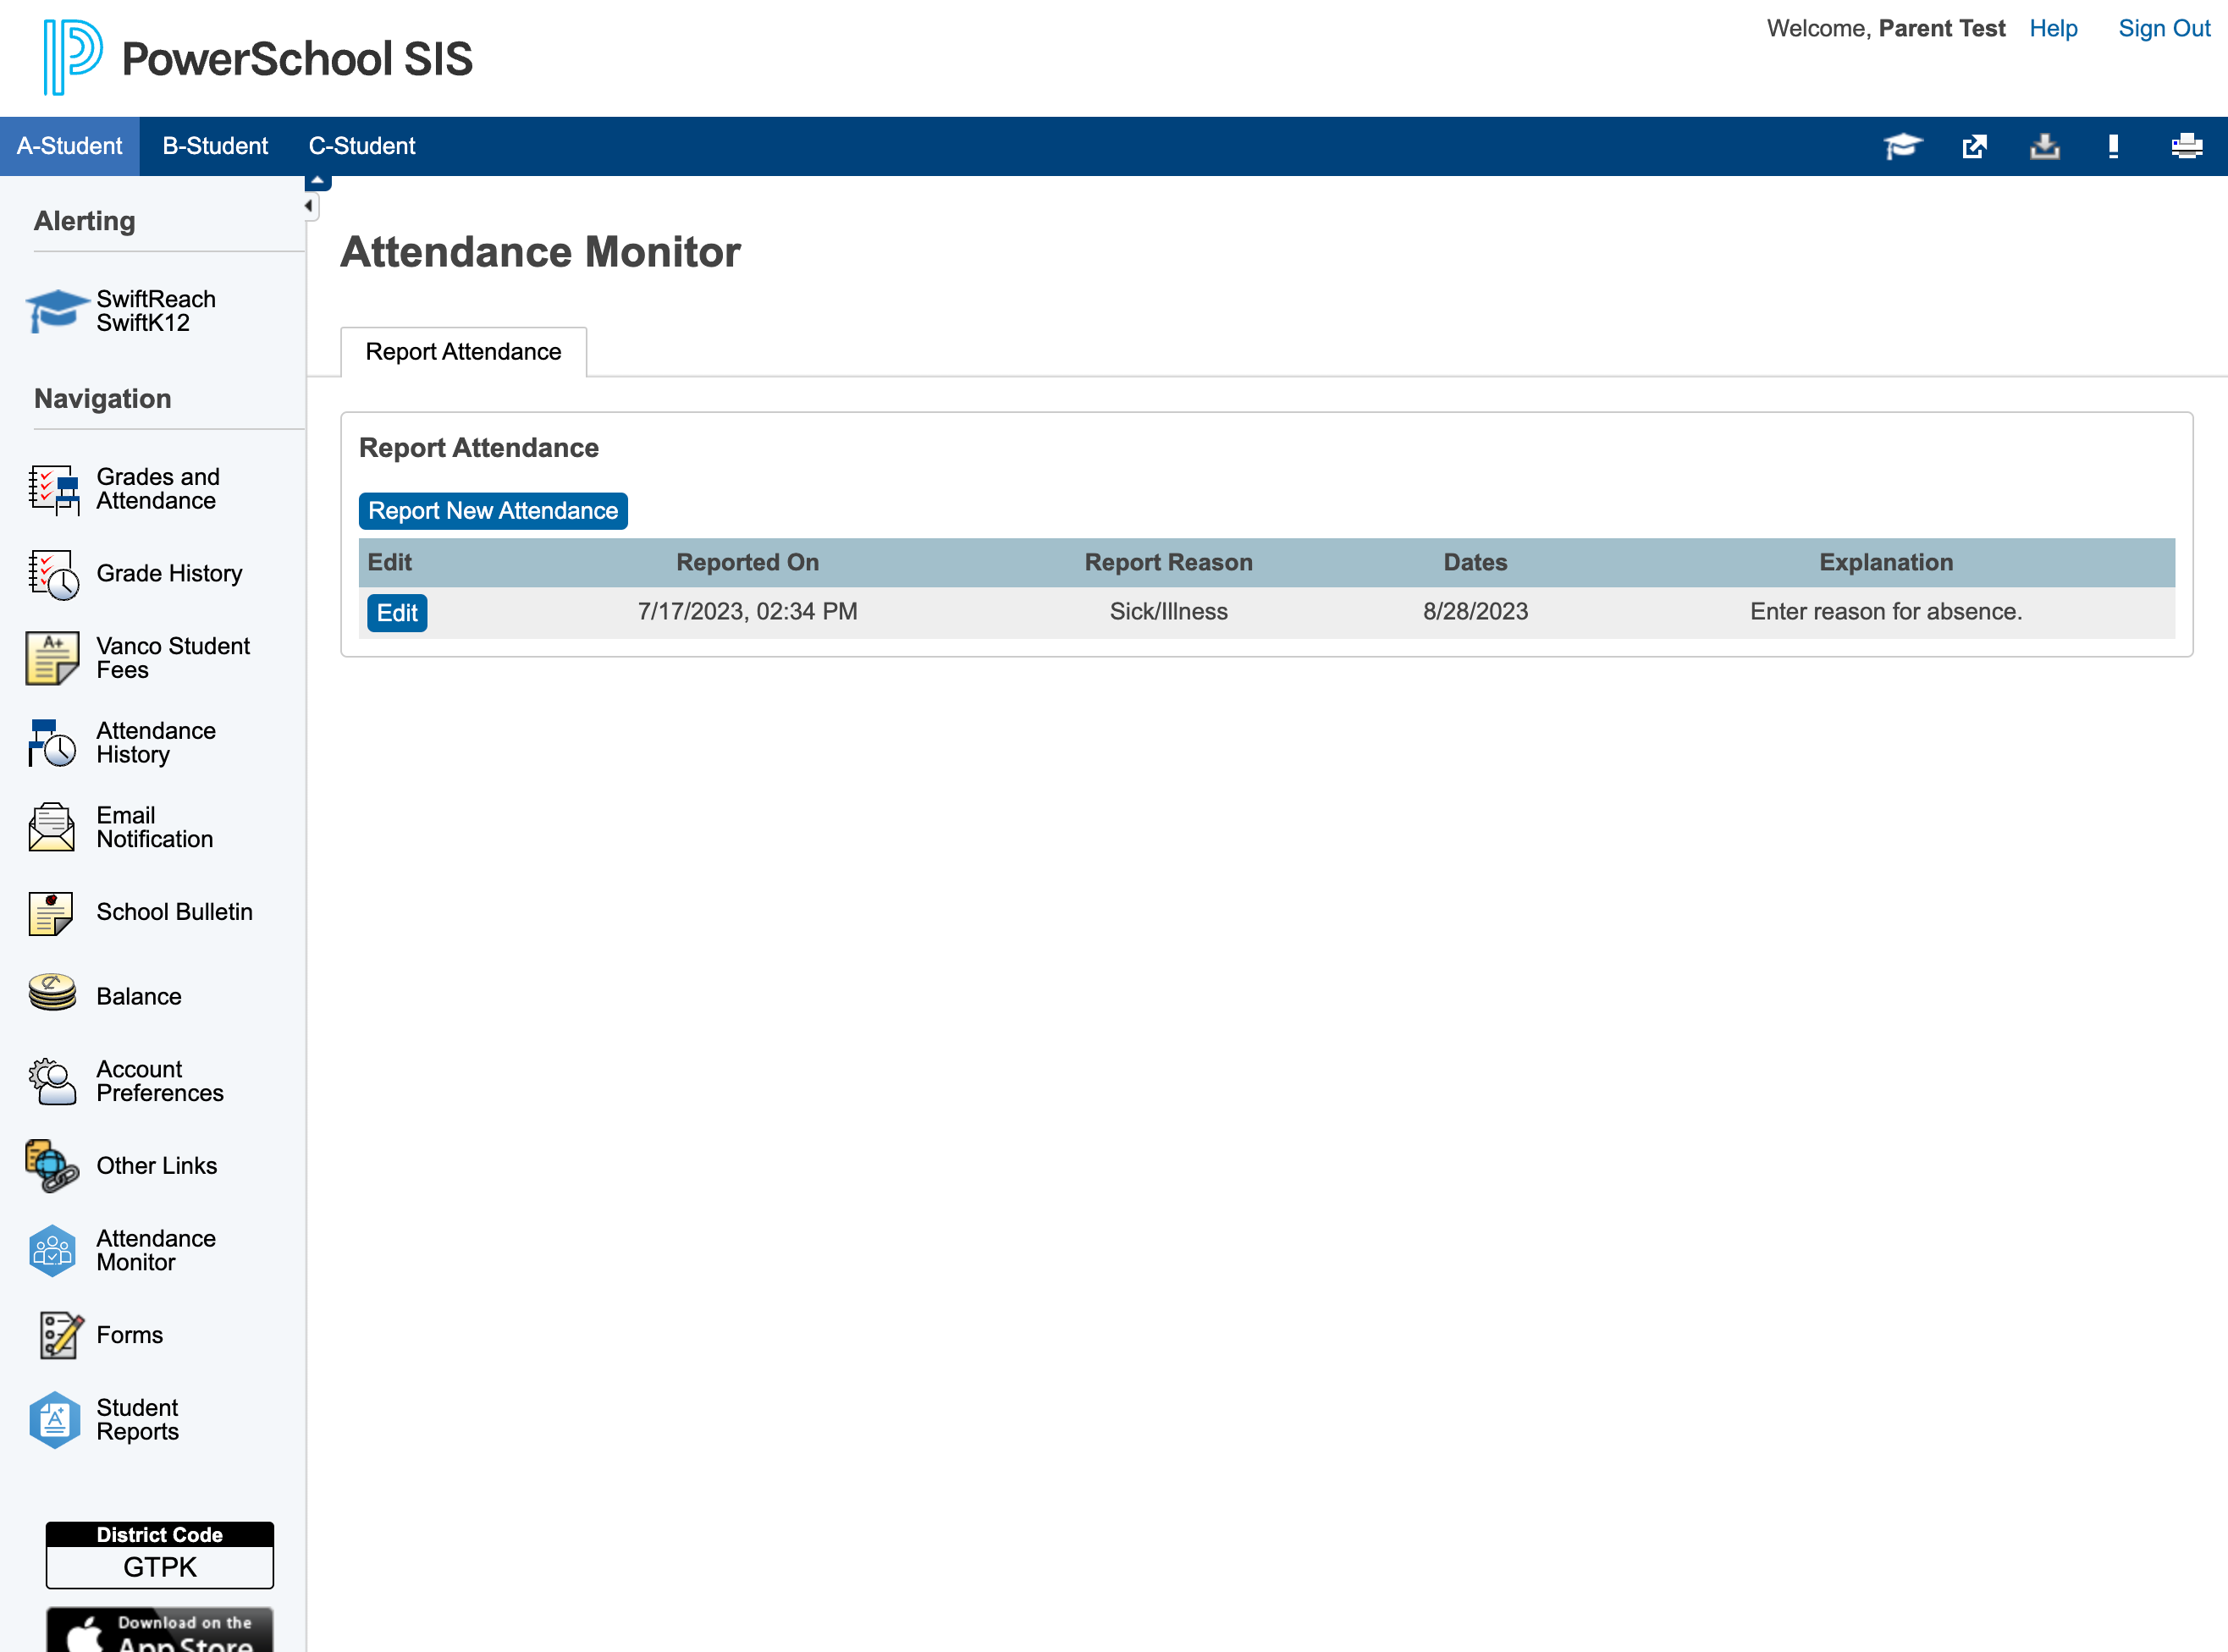Screen dimensions: 2228x1652
Task: Click the external link icon in header bar
Action: [1974, 146]
